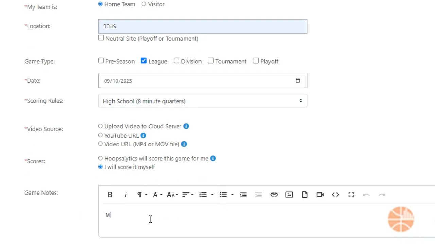The image size is (435, 244).
Task: Check the Playoff game type
Action: coord(256,61)
